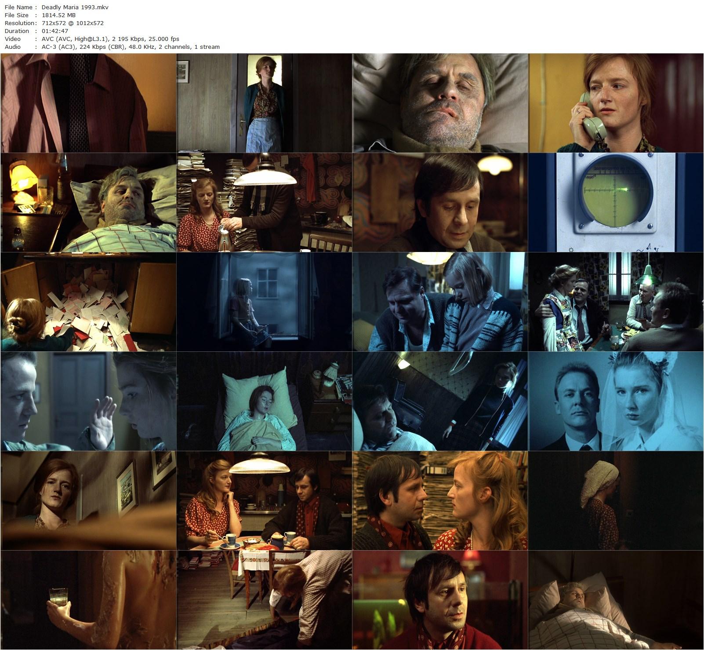Screen dimensions: 704x650
Task: Select the girl sitting at blue window
Action: coord(264,302)
